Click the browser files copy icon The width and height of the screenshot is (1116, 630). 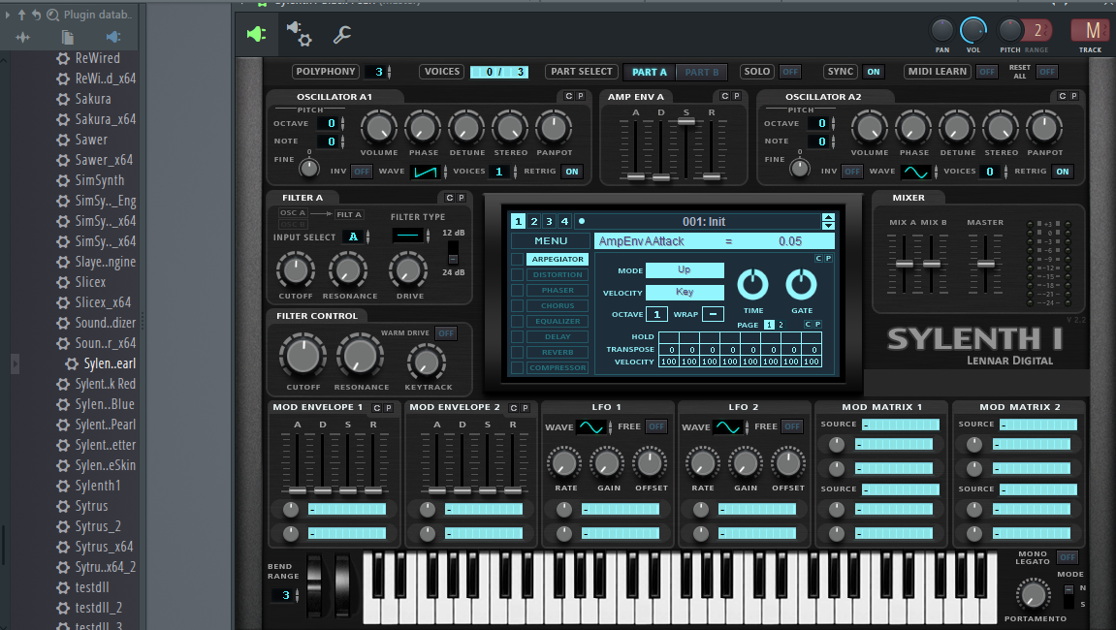[x=67, y=37]
